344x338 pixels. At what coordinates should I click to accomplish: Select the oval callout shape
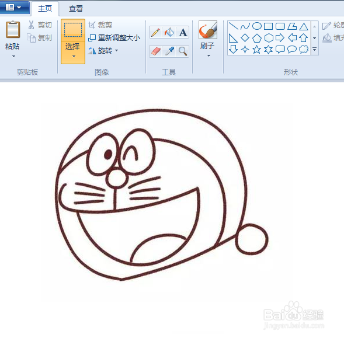click(x=292, y=50)
